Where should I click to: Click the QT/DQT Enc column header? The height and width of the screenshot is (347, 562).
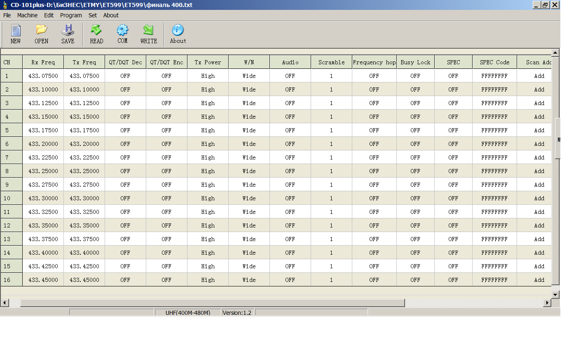(167, 62)
